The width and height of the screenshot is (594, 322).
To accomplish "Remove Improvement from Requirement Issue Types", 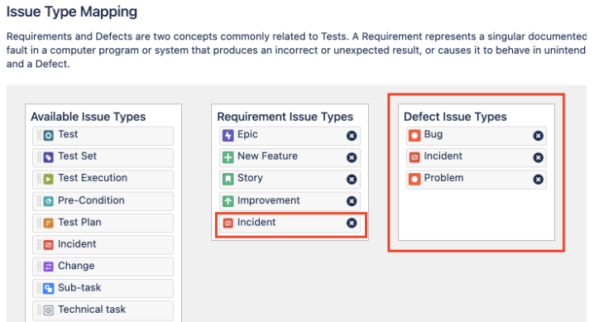I will point(352,201).
